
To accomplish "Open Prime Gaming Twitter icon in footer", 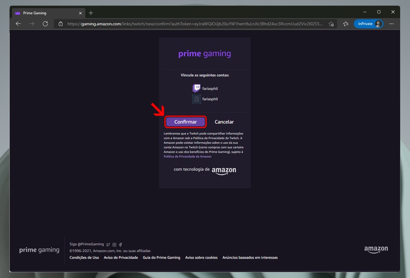I will [108, 244].
